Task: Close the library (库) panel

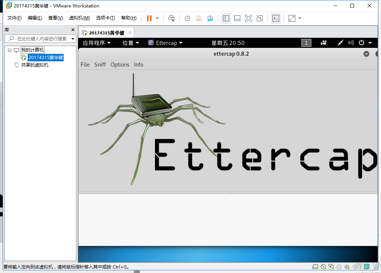Action: [x=73, y=30]
